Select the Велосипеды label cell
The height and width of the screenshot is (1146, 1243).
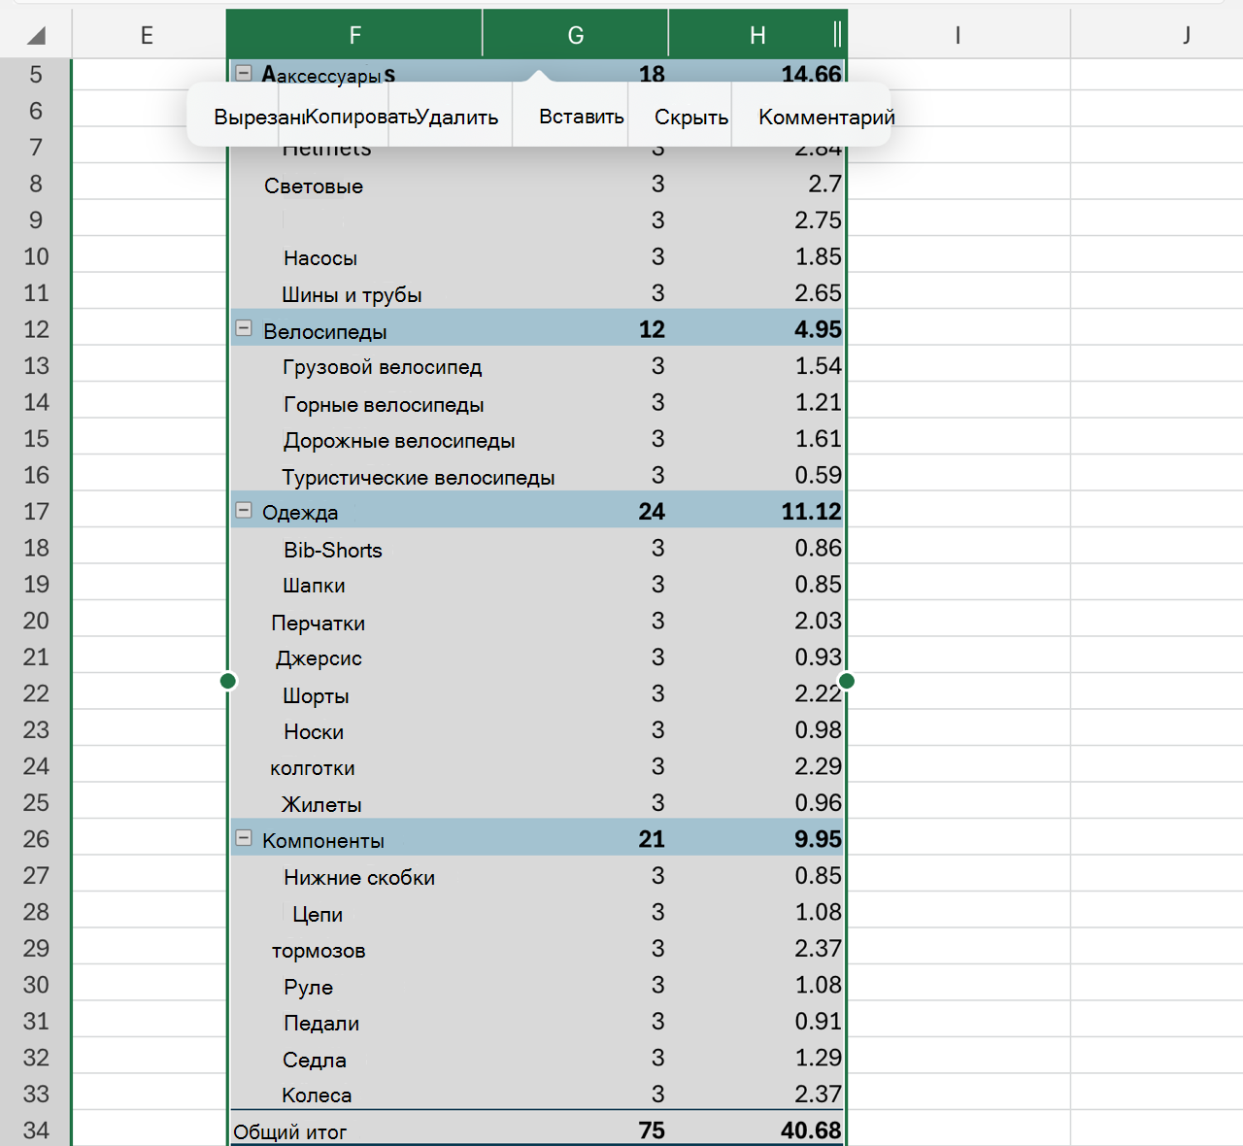tap(354, 330)
